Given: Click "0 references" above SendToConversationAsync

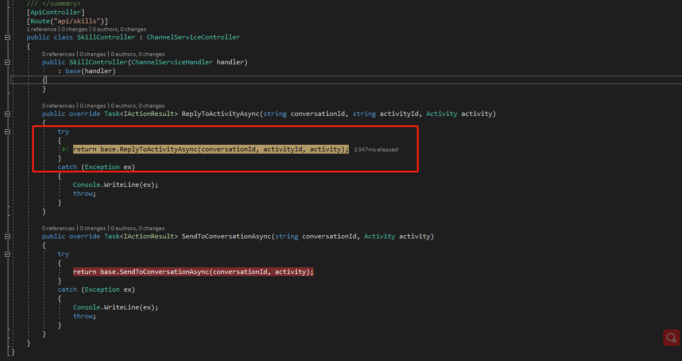Looking at the screenshot, I should [x=58, y=228].
